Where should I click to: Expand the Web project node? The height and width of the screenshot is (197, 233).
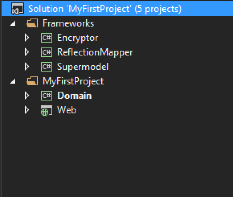(x=27, y=110)
